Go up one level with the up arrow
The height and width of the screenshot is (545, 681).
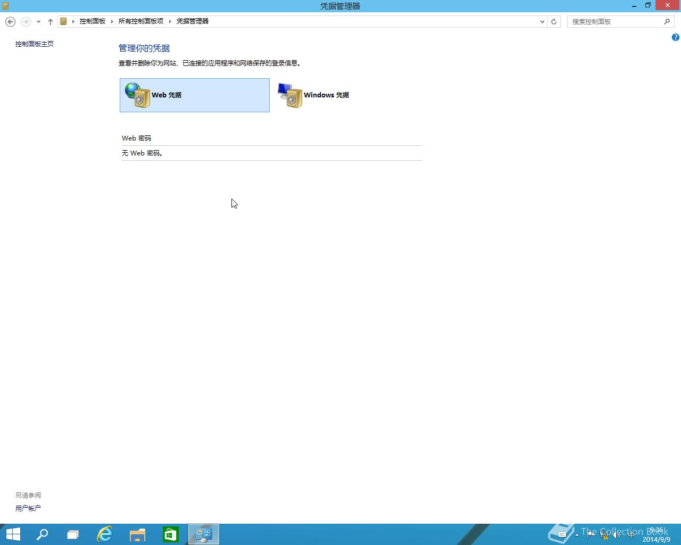click(51, 22)
